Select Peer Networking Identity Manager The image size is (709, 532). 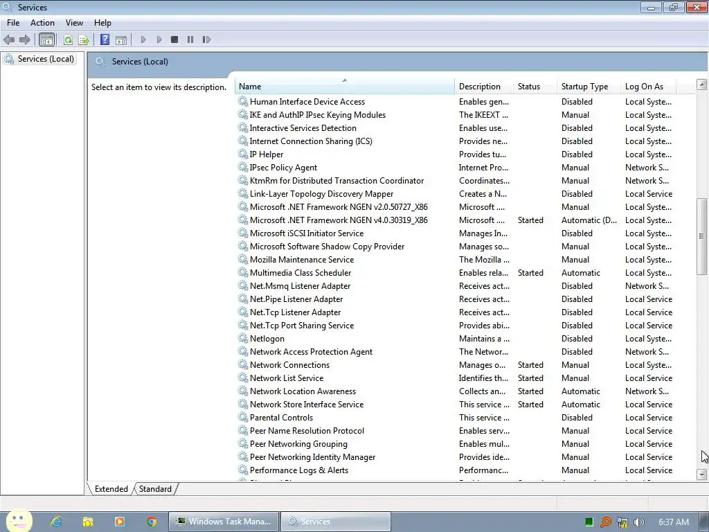pos(312,457)
